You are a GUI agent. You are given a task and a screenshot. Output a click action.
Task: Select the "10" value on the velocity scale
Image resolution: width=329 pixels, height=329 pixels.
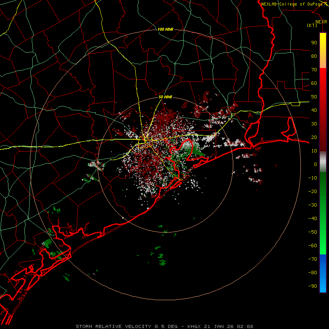tap(314, 151)
